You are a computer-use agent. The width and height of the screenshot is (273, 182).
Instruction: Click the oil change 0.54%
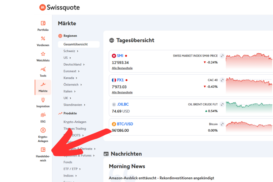tap(211, 111)
